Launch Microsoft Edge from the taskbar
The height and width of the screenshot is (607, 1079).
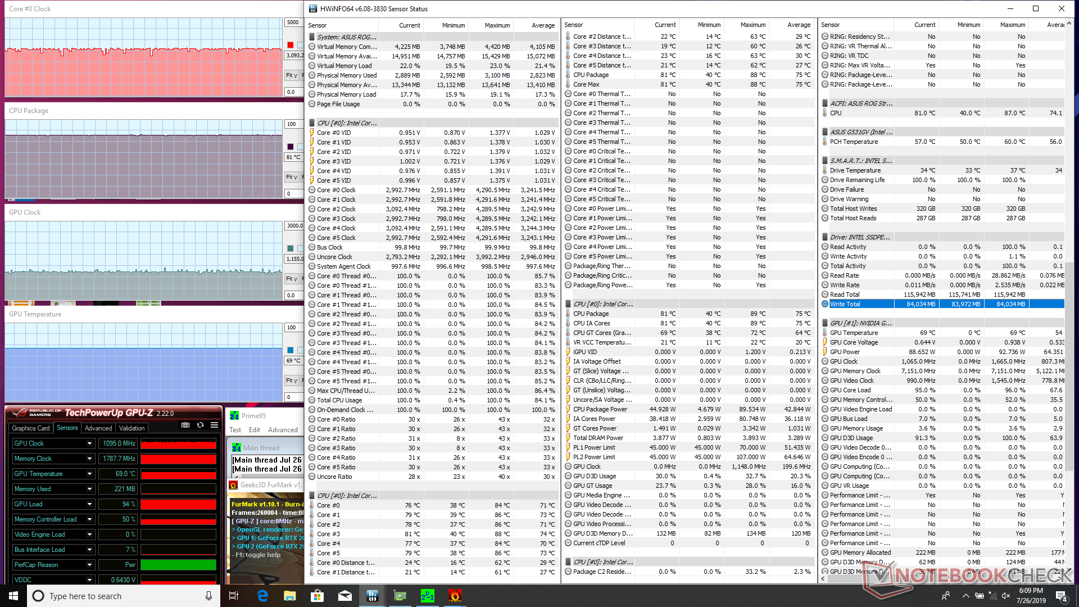point(262,596)
